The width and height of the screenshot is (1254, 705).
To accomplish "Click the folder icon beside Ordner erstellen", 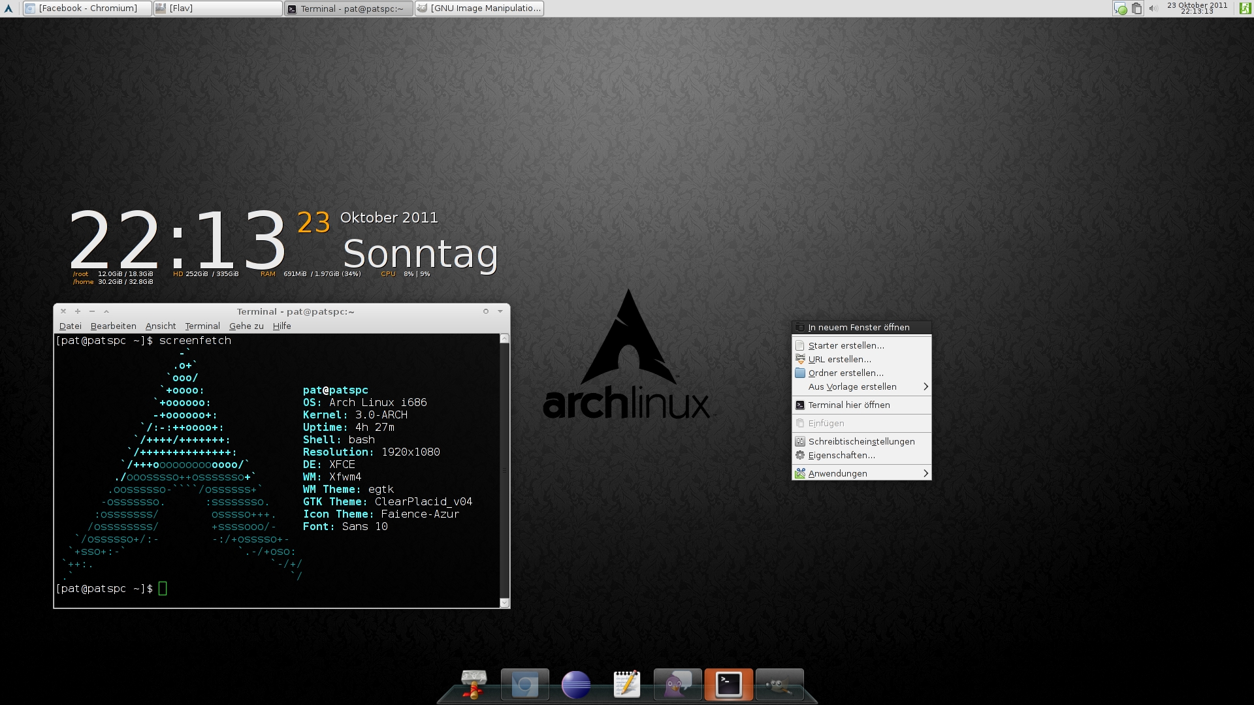I will 800,373.
